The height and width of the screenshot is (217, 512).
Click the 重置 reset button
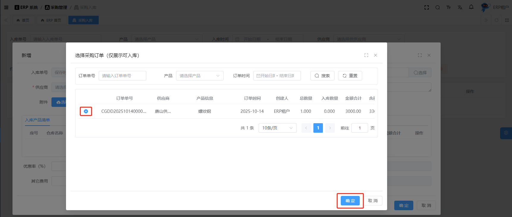pyautogui.click(x=350, y=76)
